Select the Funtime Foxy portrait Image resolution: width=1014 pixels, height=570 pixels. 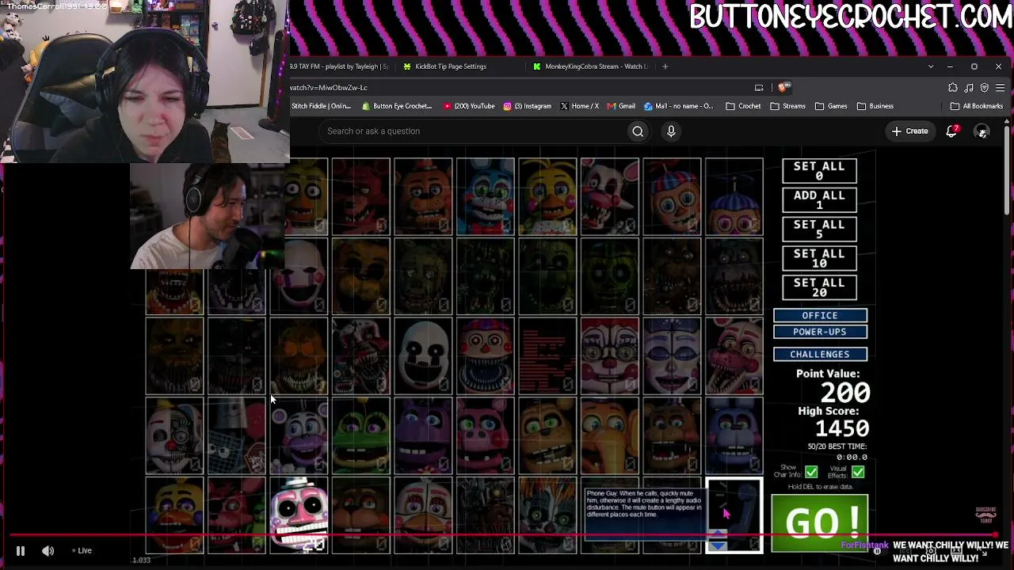[734, 356]
